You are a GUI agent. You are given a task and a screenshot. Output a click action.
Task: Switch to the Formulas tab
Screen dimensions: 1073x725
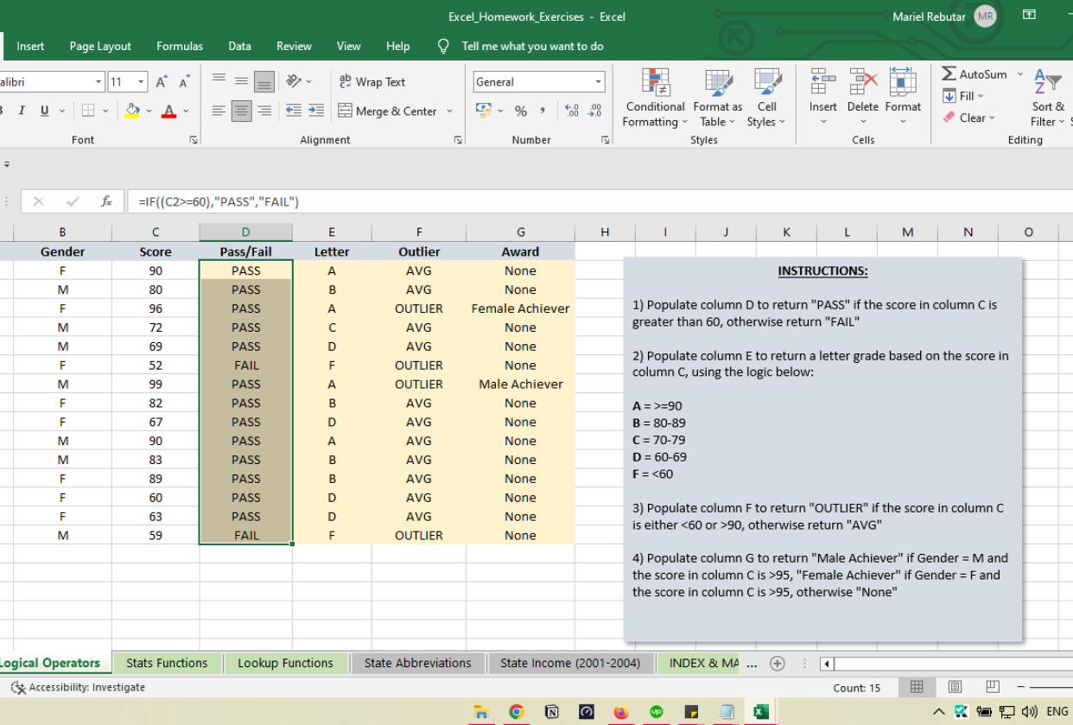[180, 46]
